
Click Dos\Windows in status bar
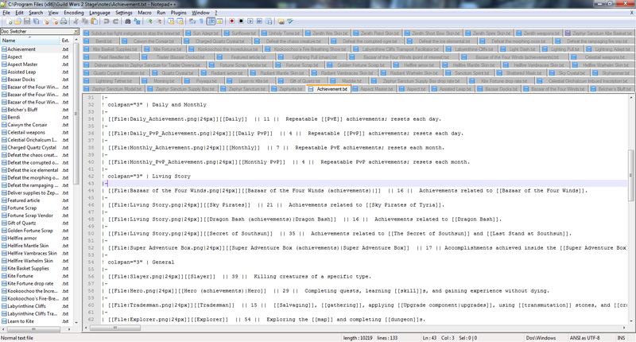[x=541, y=337]
